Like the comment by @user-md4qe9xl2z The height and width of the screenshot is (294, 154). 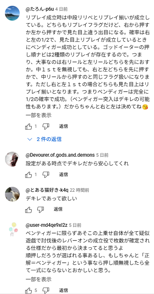tap(28, 290)
